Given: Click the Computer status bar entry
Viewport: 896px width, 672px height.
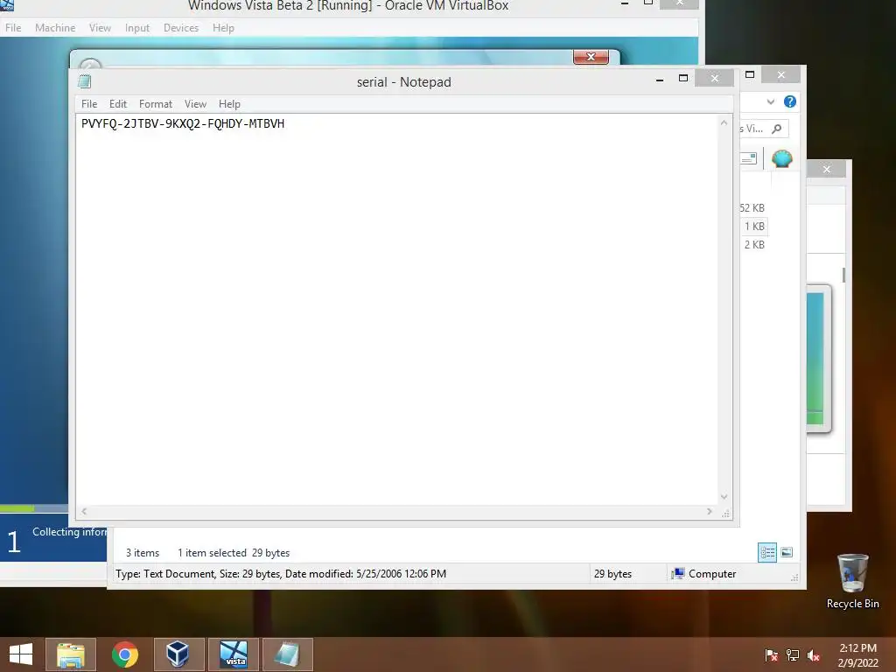Looking at the screenshot, I should pos(703,574).
